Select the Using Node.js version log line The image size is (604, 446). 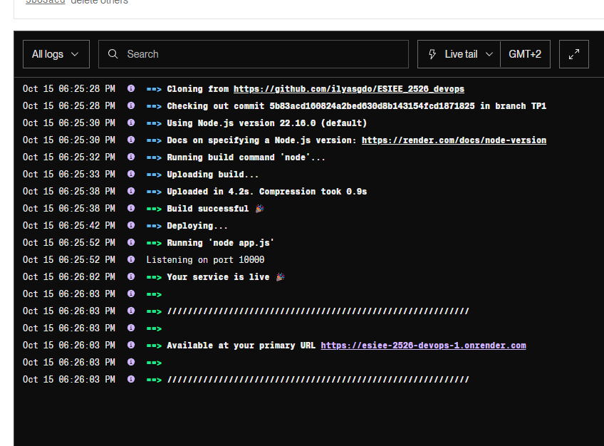266,123
